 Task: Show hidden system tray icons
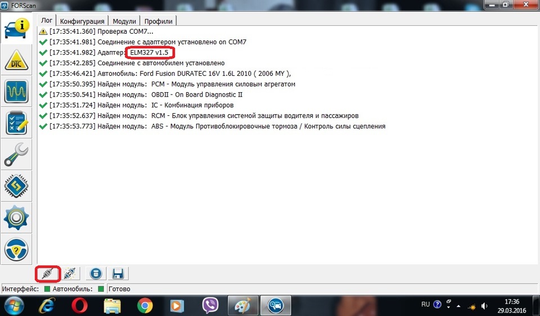coord(458,306)
